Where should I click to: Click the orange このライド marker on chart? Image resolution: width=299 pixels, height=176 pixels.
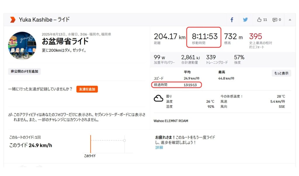click(x=91, y=144)
